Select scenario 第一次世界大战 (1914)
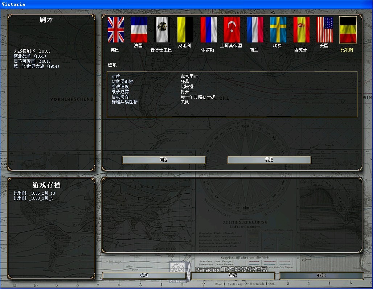The height and width of the screenshot is (289, 373). pos(36,66)
